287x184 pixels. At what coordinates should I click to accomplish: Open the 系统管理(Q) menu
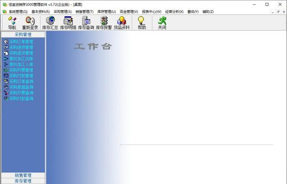coord(18,11)
